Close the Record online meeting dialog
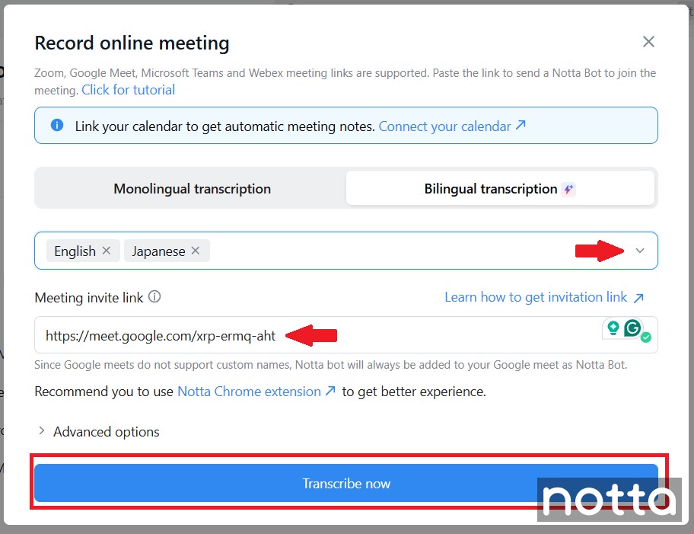 pos(648,42)
